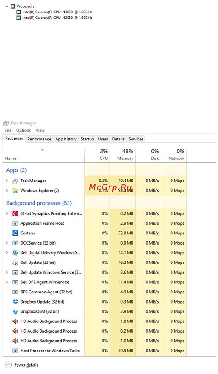Select the Apps (2) group heading
Viewport: 218px width, 374px height.
pyautogui.click(x=17, y=170)
